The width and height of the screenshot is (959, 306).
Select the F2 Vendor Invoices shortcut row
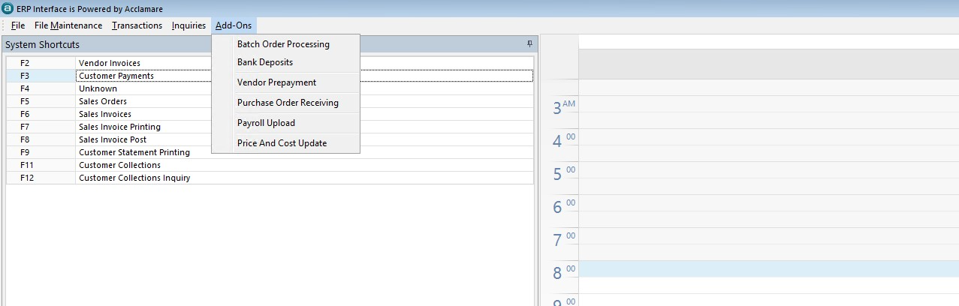[x=110, y=63]
